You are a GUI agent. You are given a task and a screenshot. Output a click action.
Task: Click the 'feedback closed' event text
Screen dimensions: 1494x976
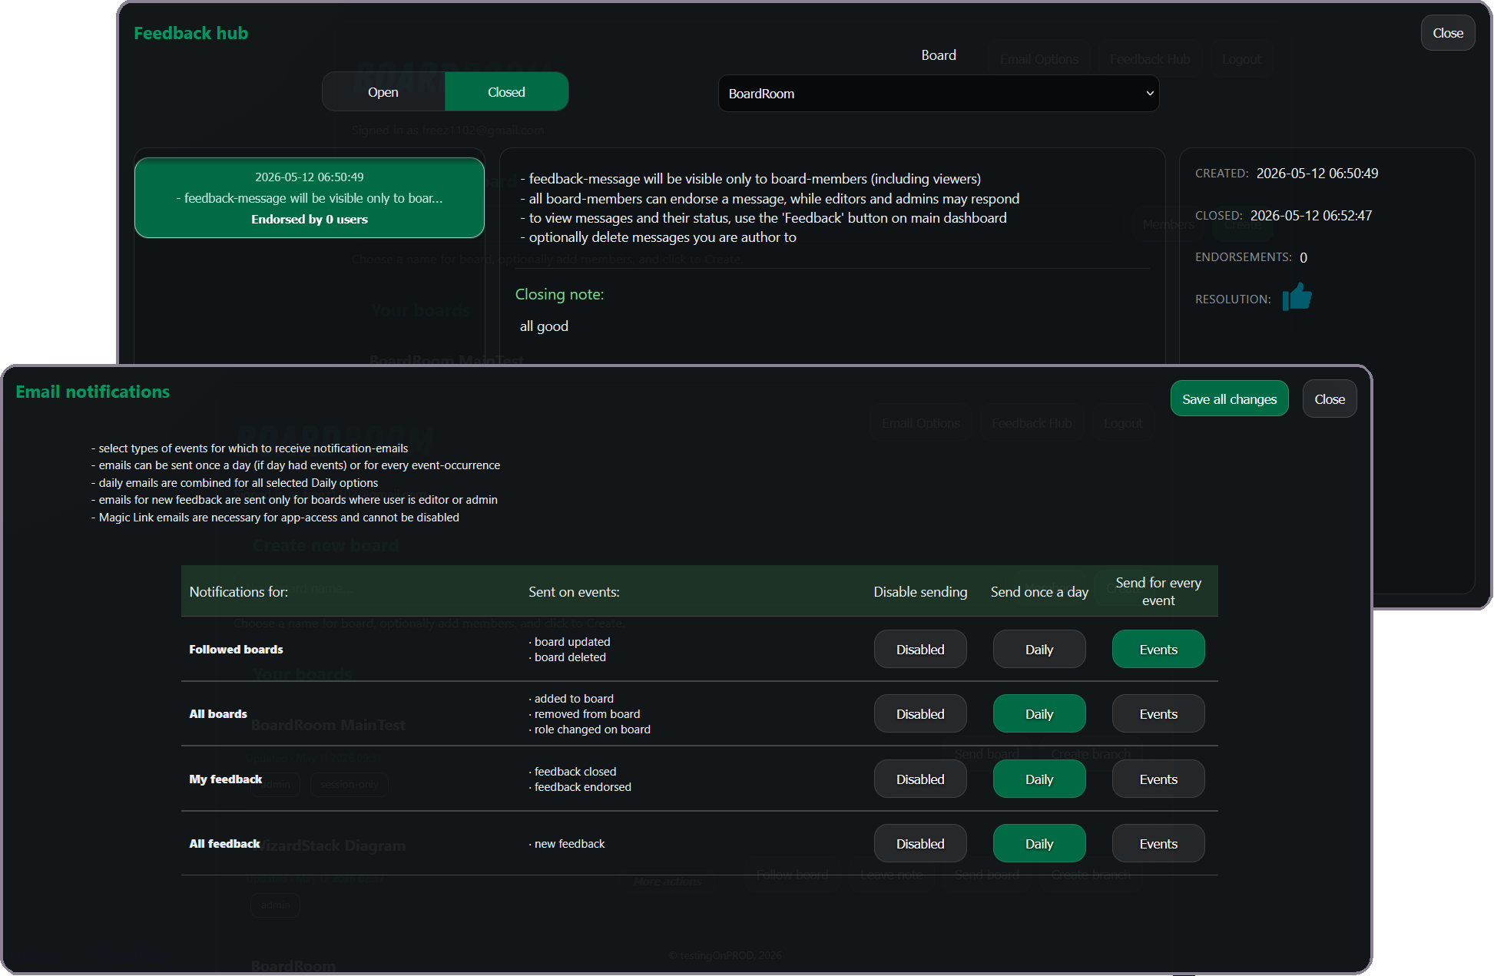575,772
